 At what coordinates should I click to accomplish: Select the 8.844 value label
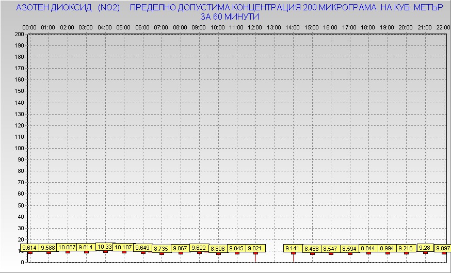tap(368, 248)
